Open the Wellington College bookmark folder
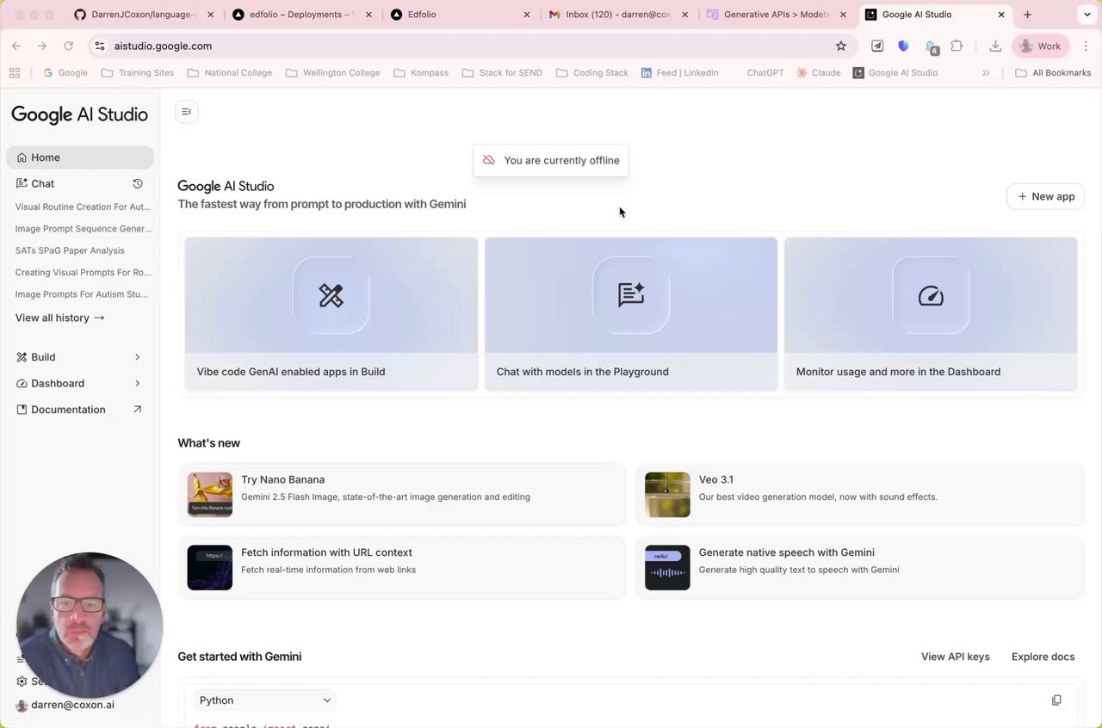Screen dimensions: 1102x728 coord(332,73)
